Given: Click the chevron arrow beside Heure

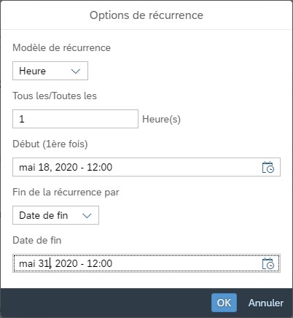Looking at the screenshot, I should coord(76,71).
